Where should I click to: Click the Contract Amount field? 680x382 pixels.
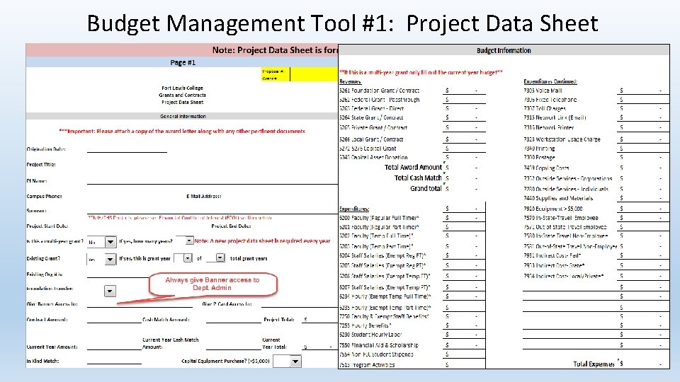[114, 319]
